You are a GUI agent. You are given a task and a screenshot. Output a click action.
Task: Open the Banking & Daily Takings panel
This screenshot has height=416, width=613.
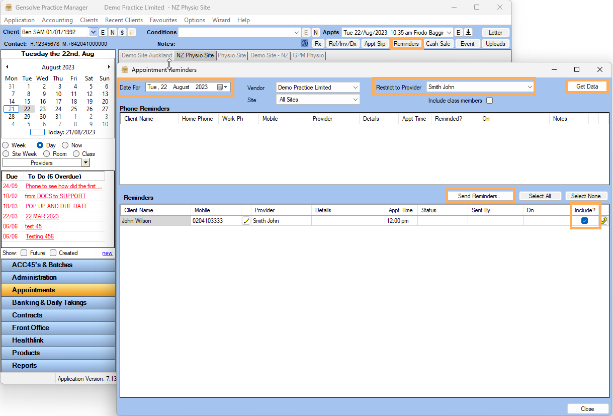pyautogui.click(x=58, y=302)
